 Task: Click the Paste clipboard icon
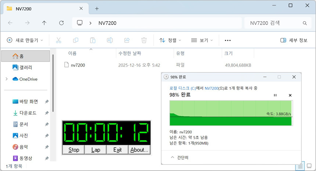click(93, 40)
